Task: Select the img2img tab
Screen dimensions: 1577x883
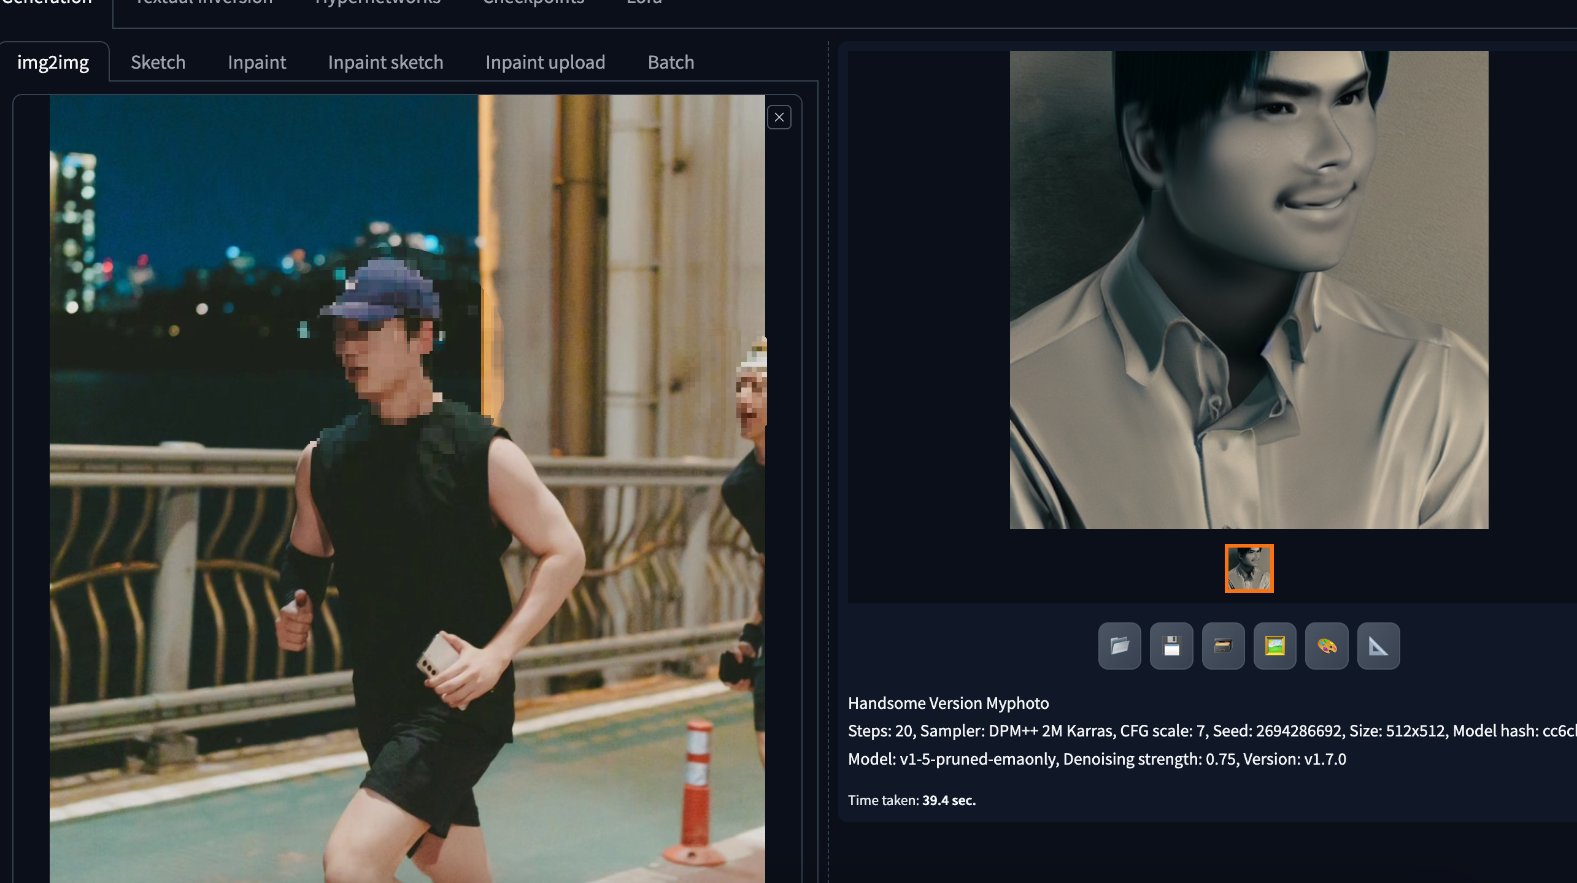Action: click(x=53, y=62)
